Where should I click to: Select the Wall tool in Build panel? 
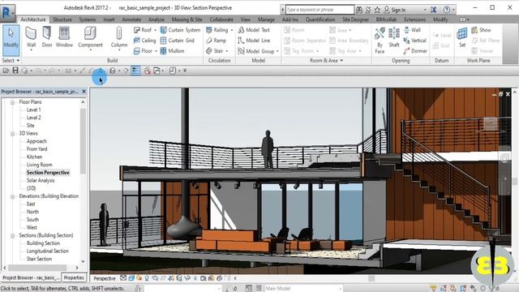31,37
